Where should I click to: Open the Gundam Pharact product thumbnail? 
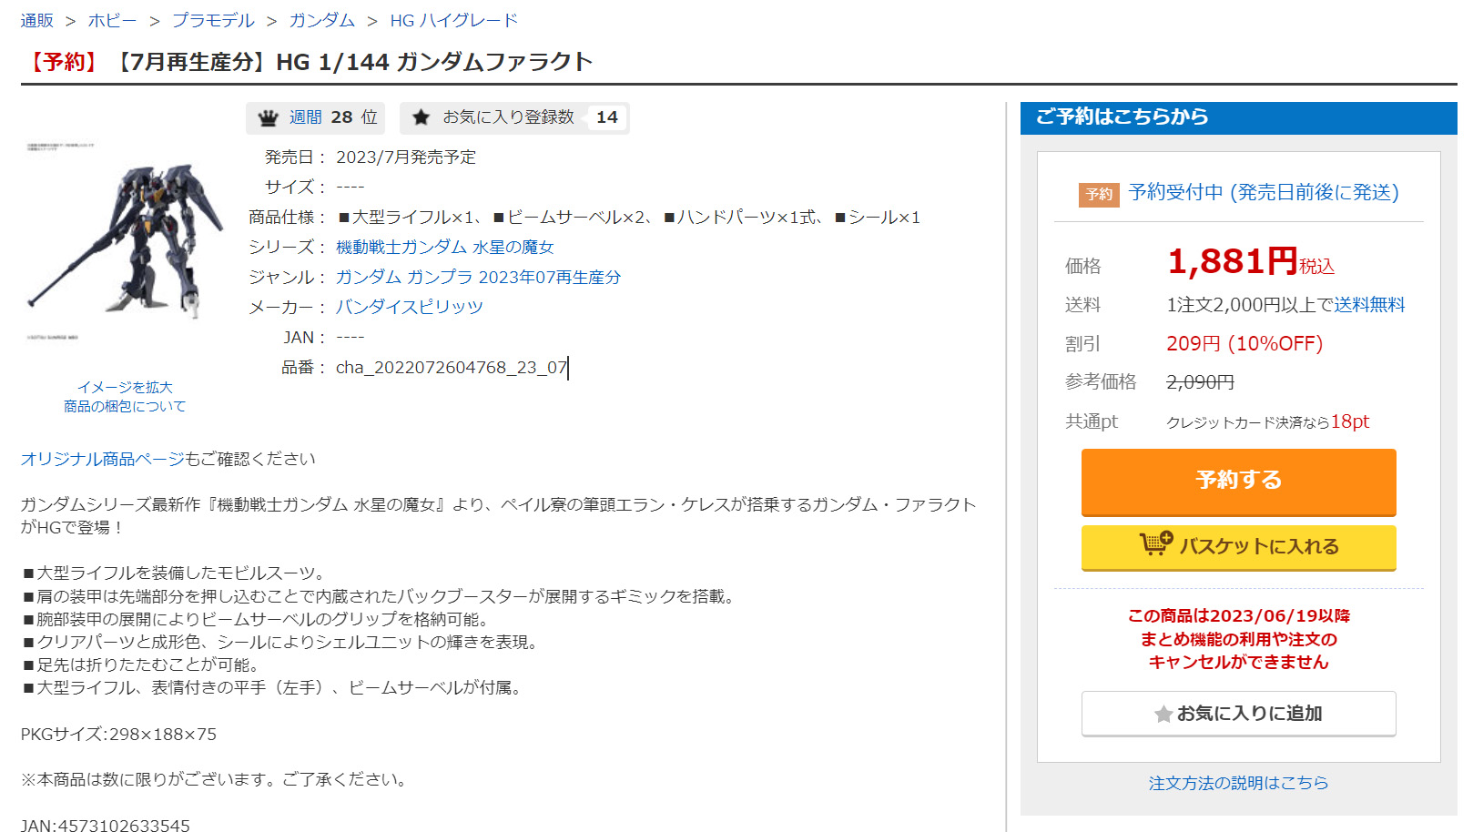[x=126, y=241]
